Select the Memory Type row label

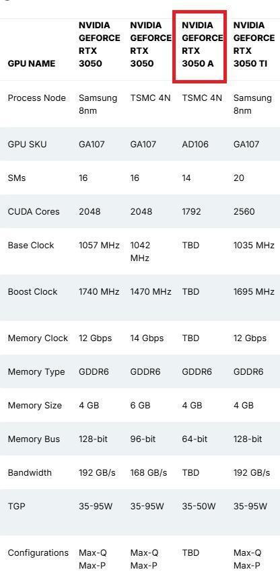point(36,371)
